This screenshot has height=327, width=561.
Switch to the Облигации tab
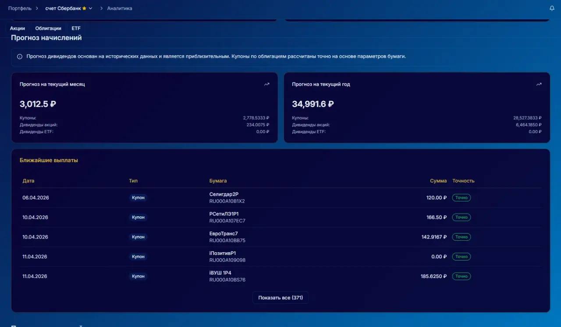[x=48, y=28]
